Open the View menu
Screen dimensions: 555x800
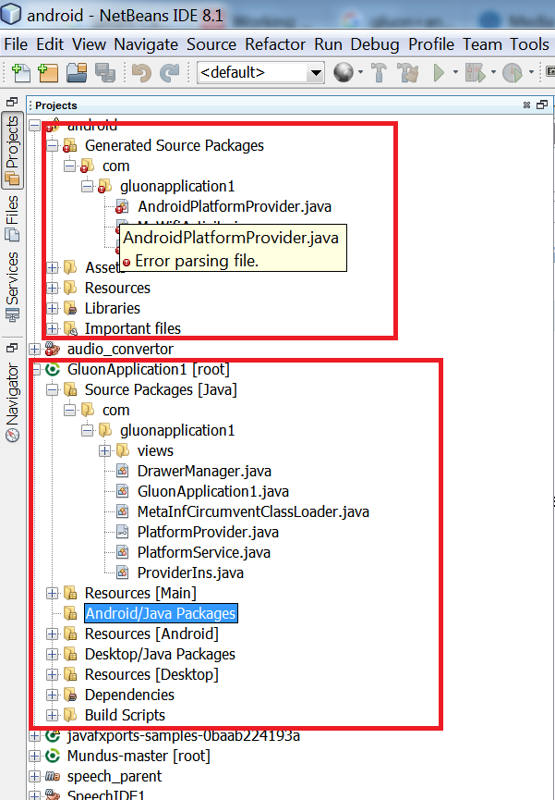pyautogui.click(x=90, y=44)
